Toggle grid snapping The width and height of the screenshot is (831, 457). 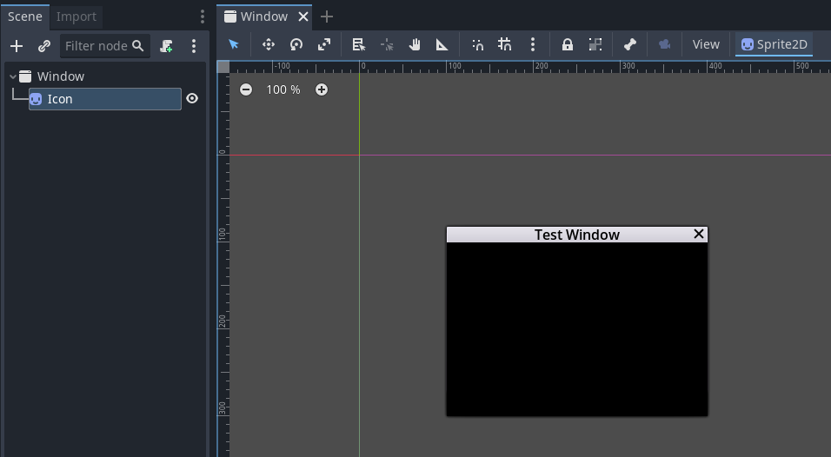[504, 44]
